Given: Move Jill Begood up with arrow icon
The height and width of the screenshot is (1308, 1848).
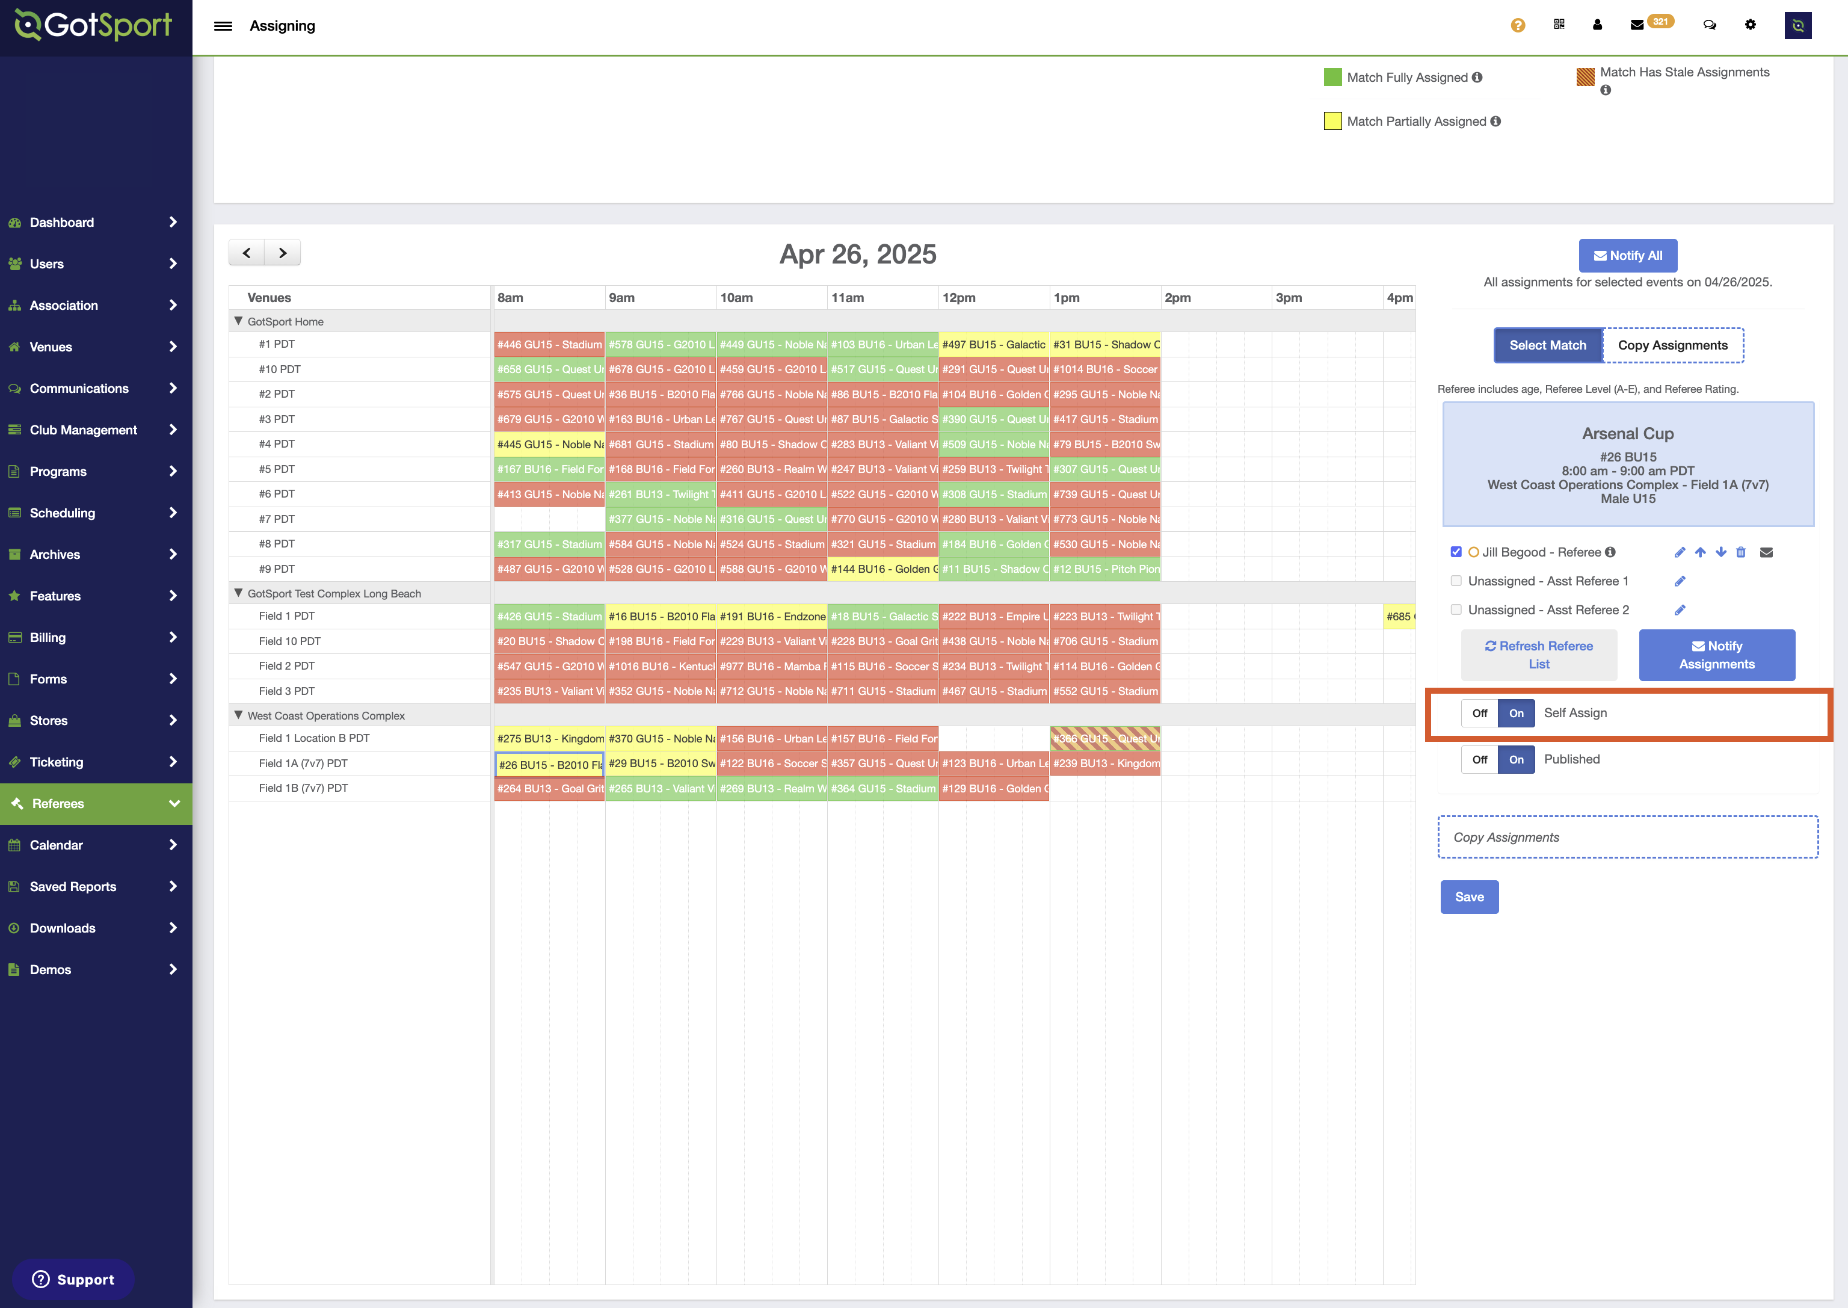Looking at the screenshot, I should (1701, 552).
